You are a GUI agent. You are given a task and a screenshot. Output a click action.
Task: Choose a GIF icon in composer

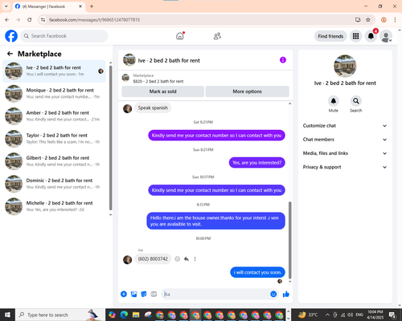[x=154, y=295]
